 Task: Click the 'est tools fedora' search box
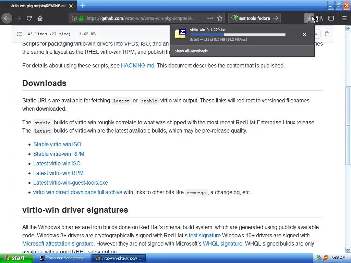tap(255, 18)
